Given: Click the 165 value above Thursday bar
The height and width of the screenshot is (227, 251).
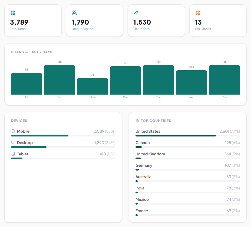Looking at the screenshot, I should [x=224, y=62].
